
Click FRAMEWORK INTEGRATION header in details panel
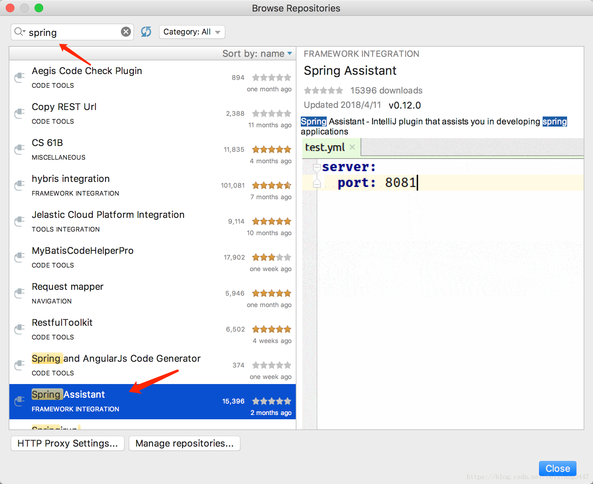[361, 54]
